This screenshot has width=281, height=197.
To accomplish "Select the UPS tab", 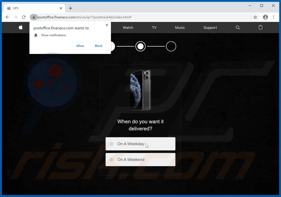I will (x=34, y=8).
